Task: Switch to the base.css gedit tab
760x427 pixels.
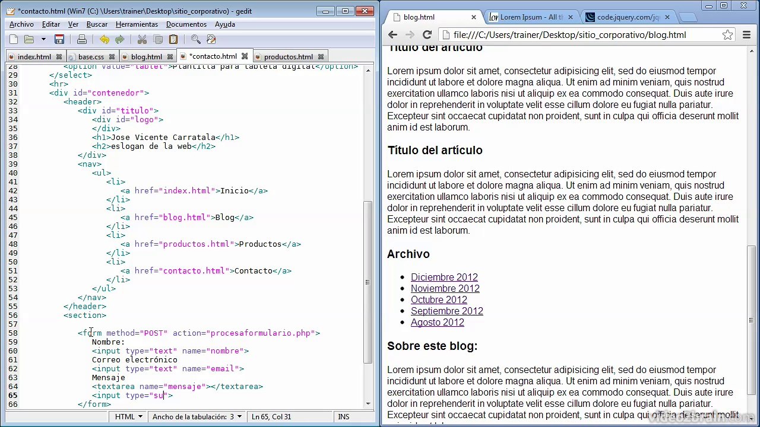Action: click(91, 57)
